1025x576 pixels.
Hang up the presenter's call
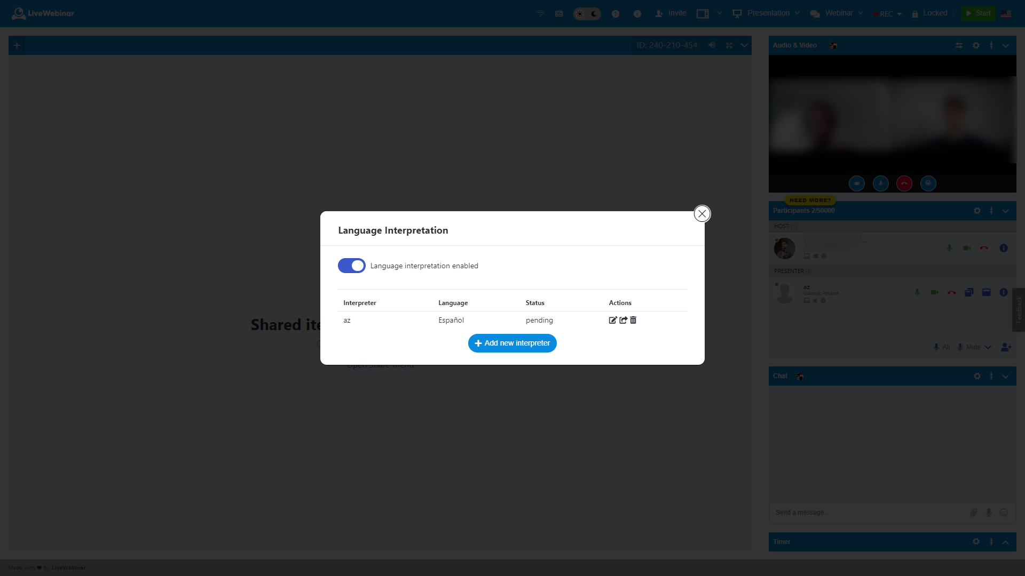pyautogui.click(x=952, y=292)
